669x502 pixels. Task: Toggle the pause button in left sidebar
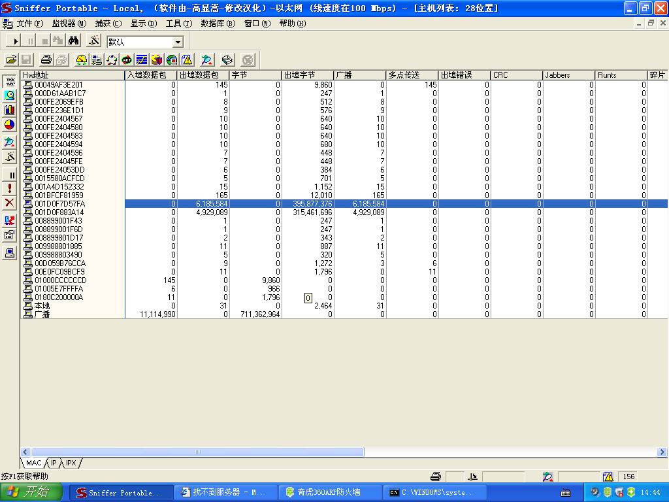[10, 175]
